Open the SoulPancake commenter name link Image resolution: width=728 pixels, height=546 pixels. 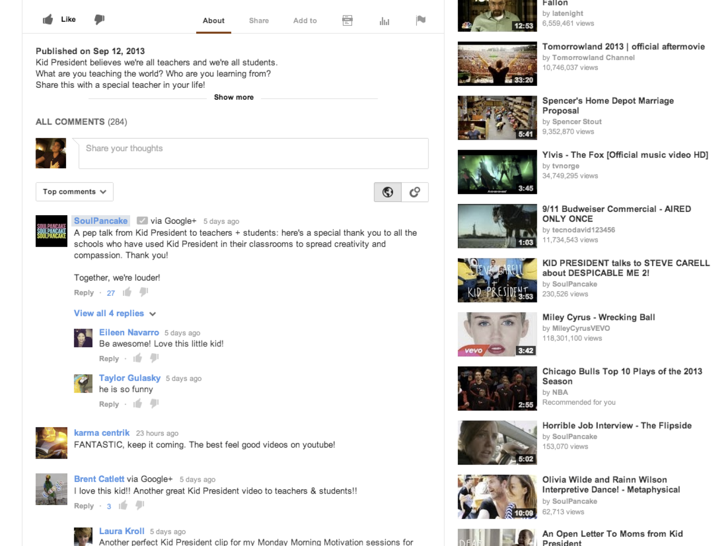(101, 221)
